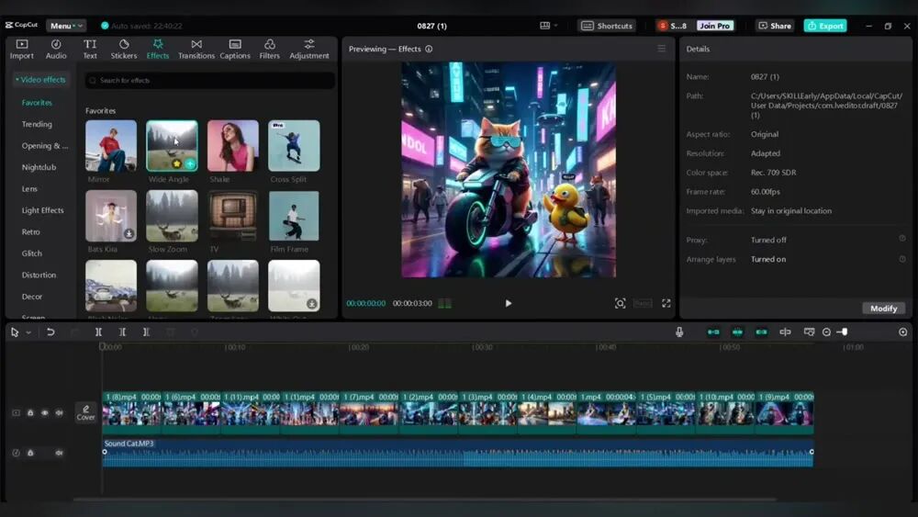Click the undo arrow in timeline toolbar
This screenshot has height=517, width=918.
coord(50,332)
